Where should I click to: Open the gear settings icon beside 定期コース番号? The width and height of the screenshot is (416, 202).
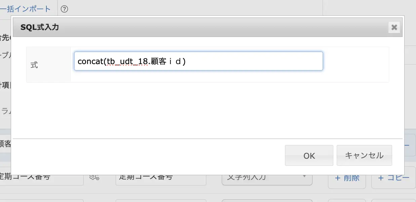tap(94, 177)
